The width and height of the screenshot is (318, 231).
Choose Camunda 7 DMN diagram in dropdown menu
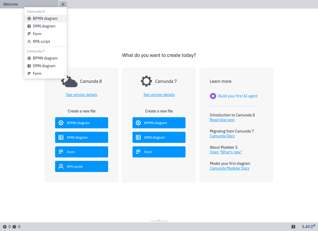tap(46, 66)
